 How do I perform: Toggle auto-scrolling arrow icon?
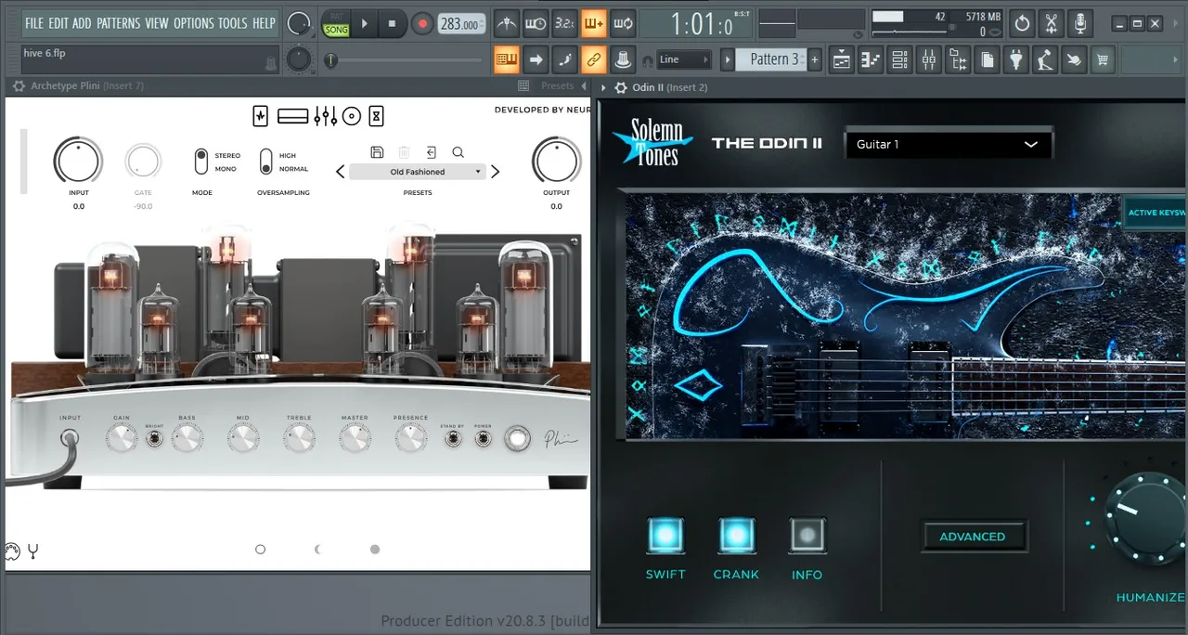coord(536,59)
